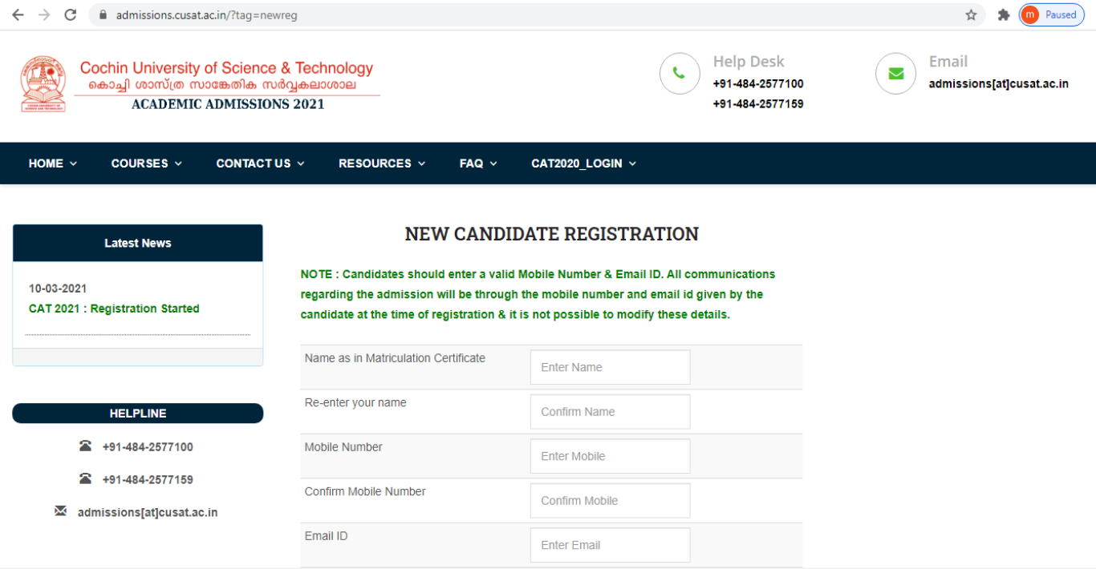The width and height of the screenshot is (1096, 569).
Task: Click the Email envelope icon in the header
Action: [x=895, y=73]
